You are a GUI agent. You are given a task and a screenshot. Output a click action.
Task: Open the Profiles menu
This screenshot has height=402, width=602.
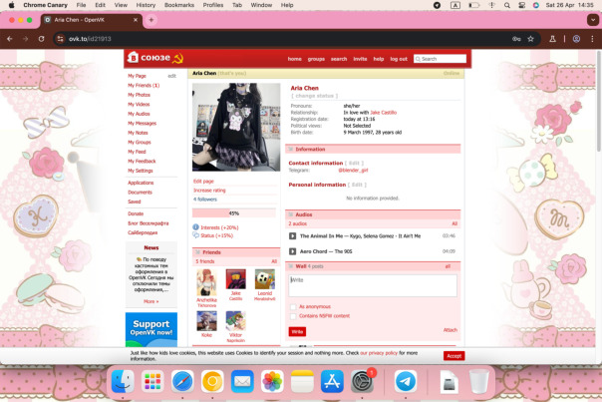point(213,5)
